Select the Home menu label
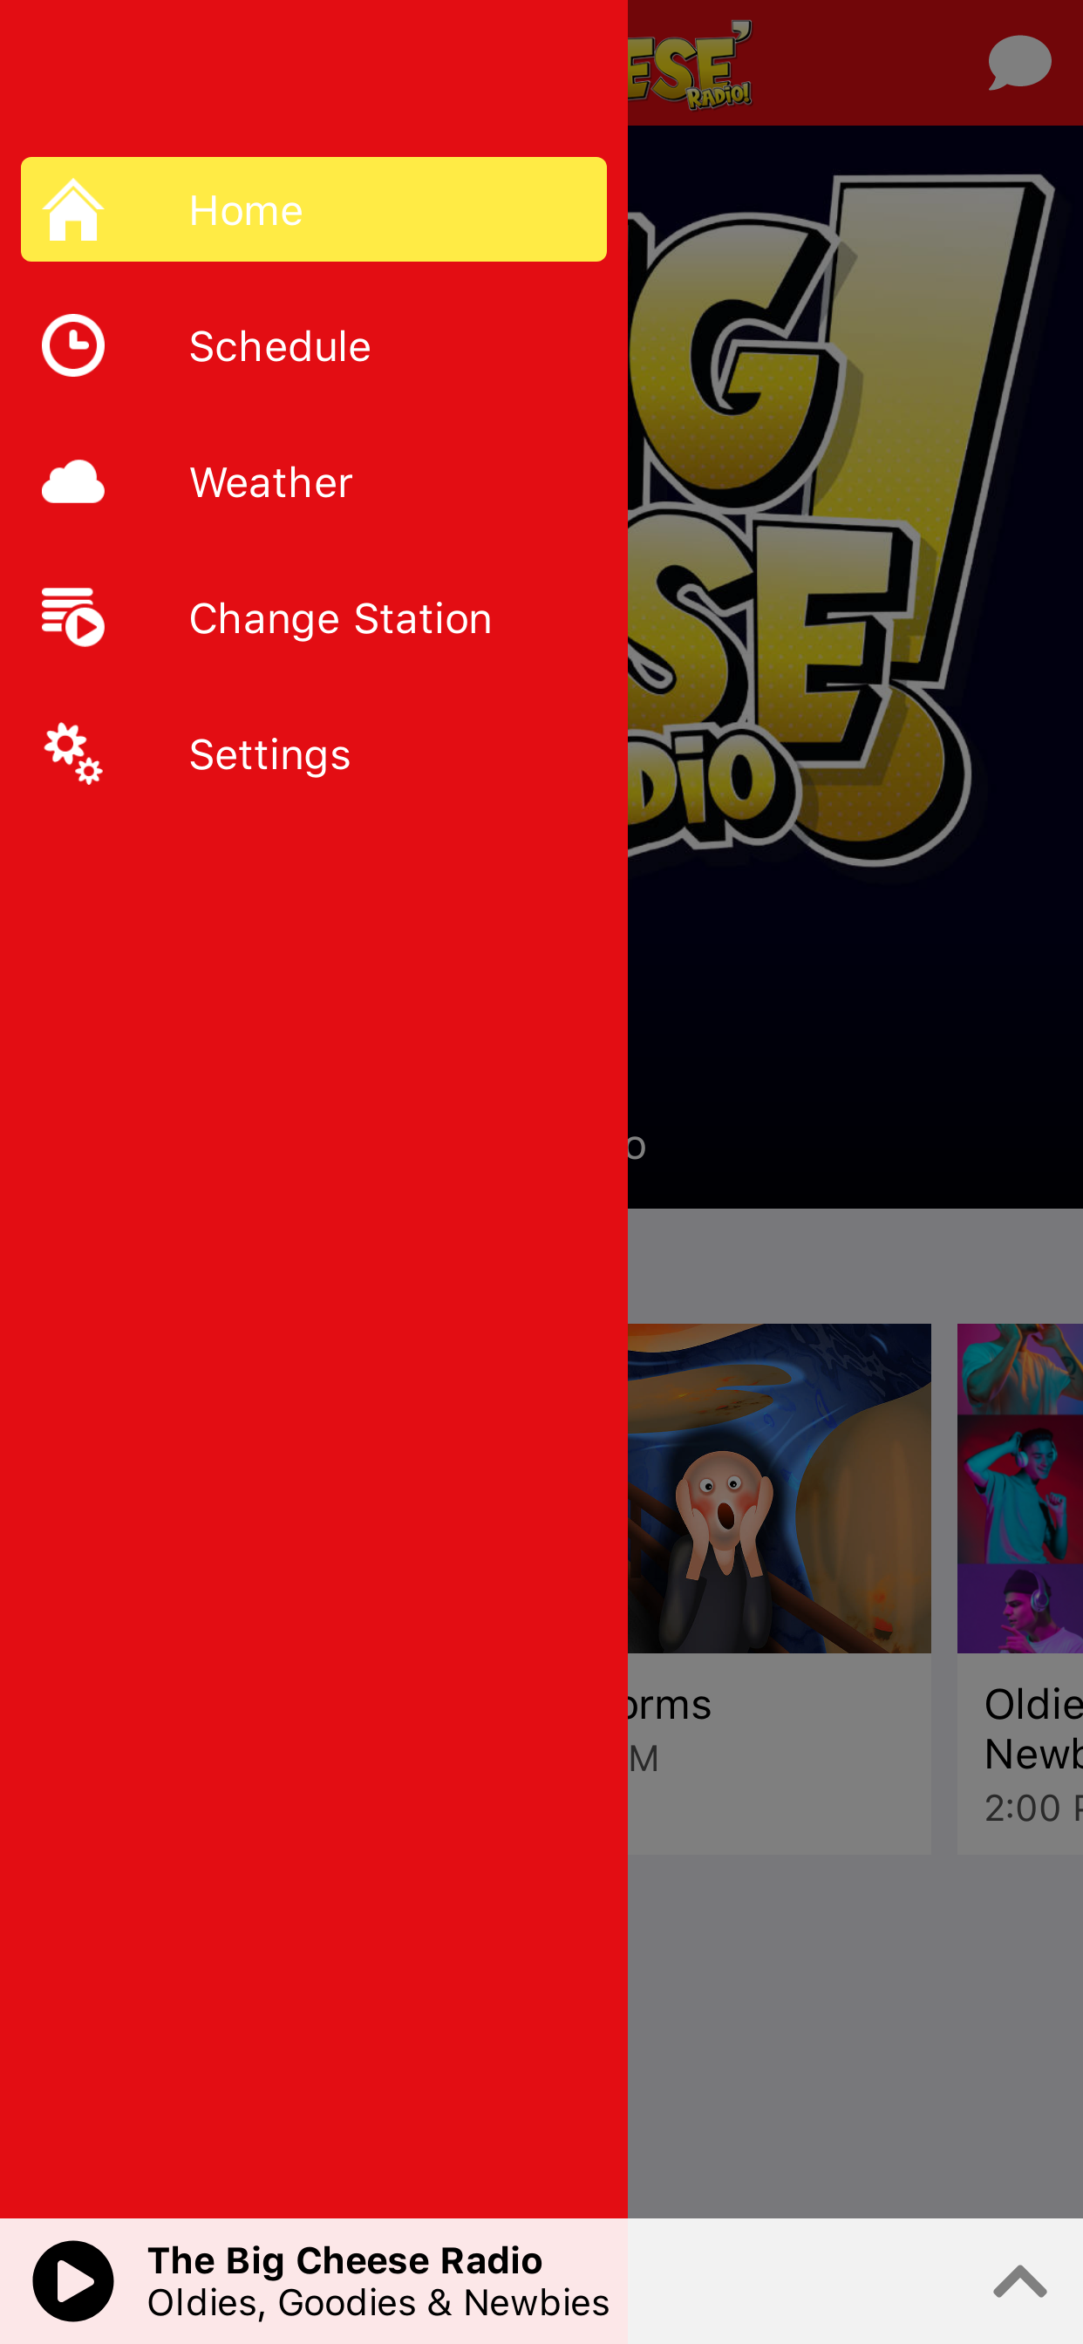1083x2344 pixels. (246, 211)
